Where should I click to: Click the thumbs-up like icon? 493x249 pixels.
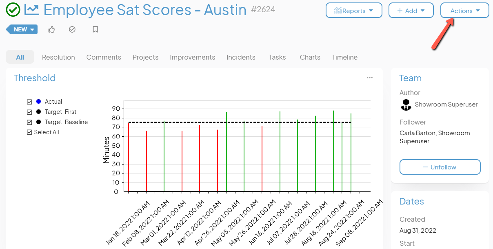(51, 29)
